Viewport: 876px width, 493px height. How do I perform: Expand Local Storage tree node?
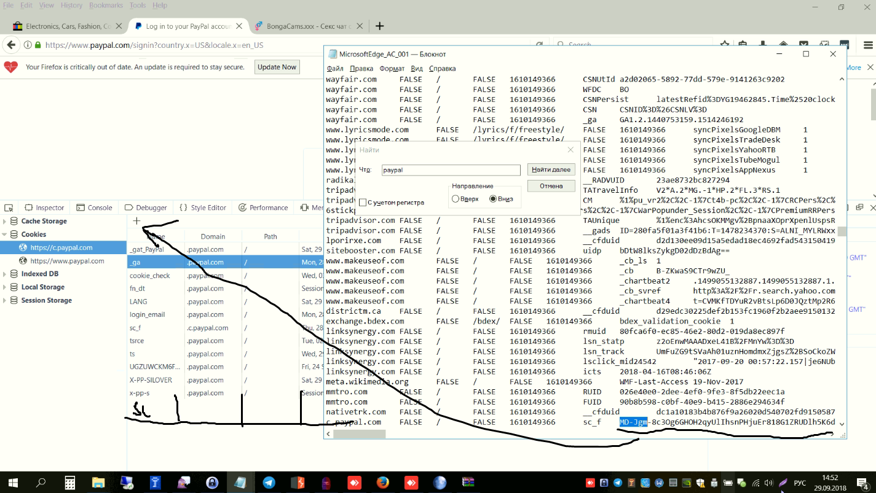click(x=5, y=287)
